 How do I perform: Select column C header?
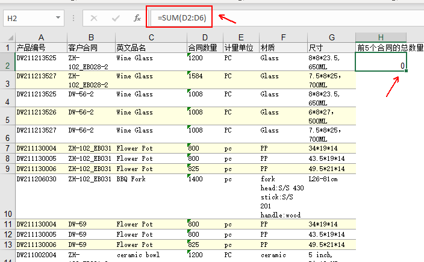[151, 37]
